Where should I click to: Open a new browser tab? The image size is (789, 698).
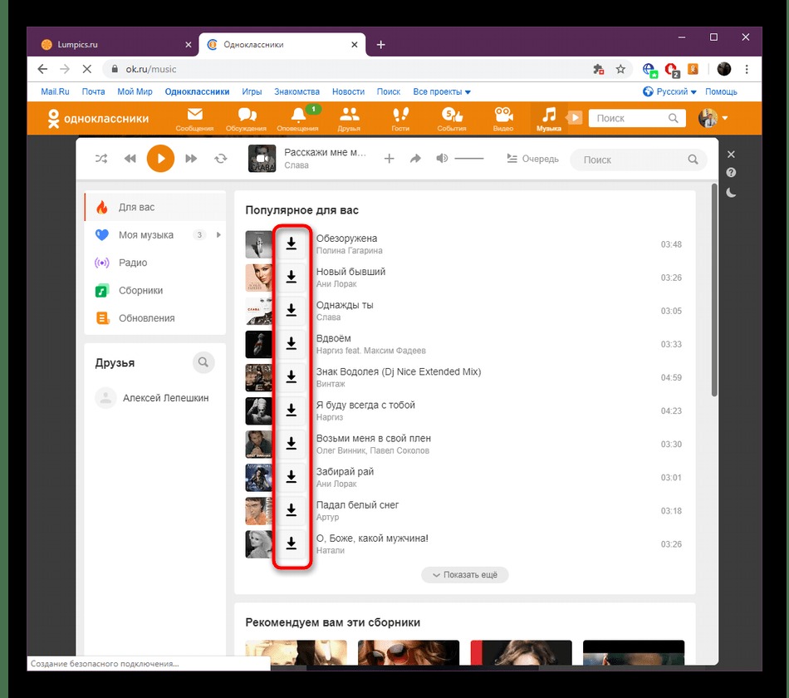381,45
